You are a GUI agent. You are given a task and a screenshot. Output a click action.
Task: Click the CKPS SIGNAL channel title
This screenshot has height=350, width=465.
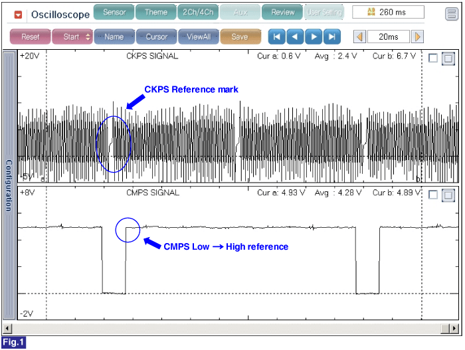tap(152, 56)
